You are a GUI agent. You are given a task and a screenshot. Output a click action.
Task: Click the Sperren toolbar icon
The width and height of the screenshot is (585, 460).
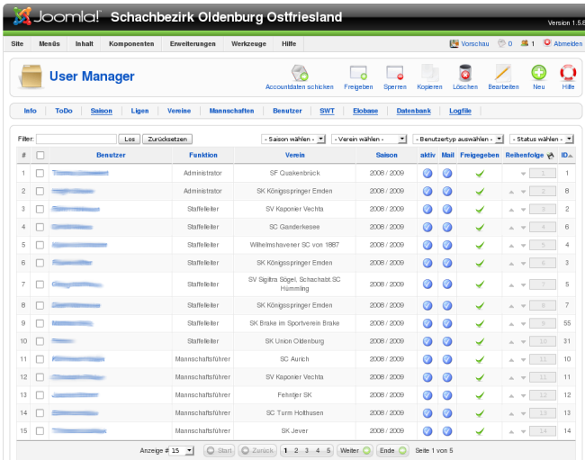click(394, 74)
